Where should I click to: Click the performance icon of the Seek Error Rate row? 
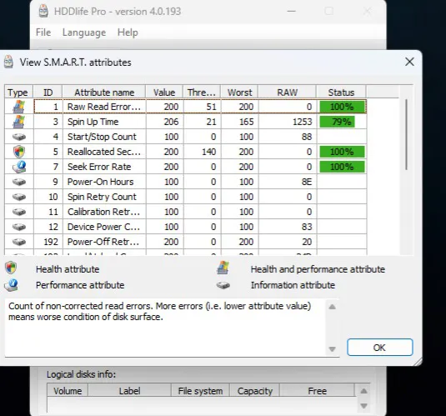[x=19, y=167]
